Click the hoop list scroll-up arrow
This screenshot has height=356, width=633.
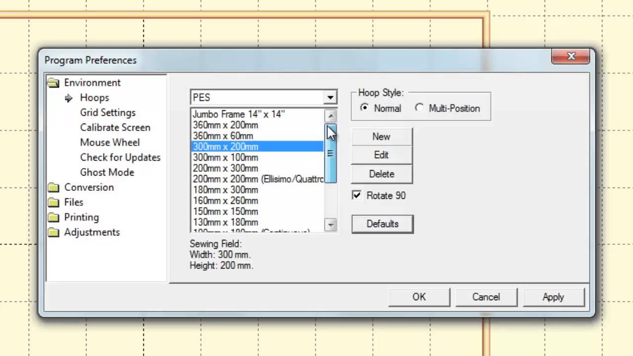[330, 116]
